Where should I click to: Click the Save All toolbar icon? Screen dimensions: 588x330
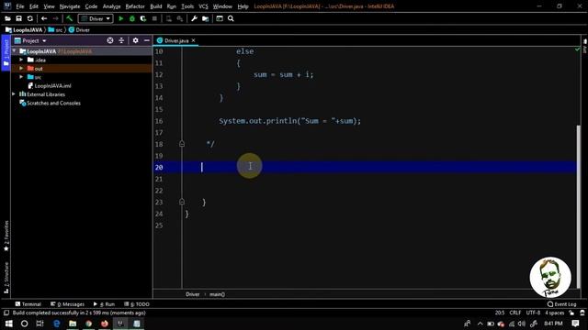tap(18, 18)
